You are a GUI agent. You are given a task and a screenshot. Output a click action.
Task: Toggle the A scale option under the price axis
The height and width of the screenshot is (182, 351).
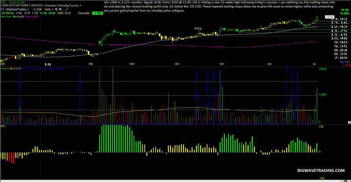[341, 62]
